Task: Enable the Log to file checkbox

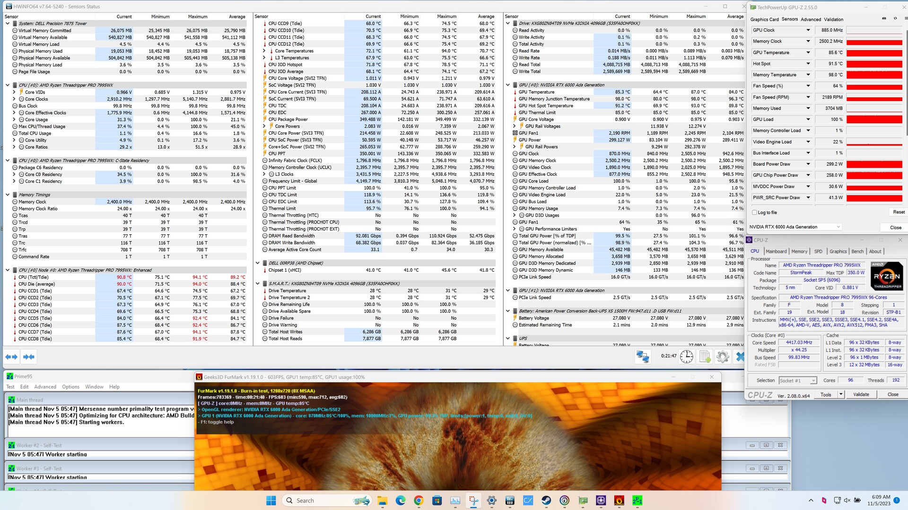Action: tap(755, 212)
